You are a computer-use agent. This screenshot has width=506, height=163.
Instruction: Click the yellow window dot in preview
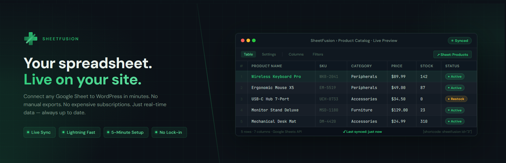[x=248, y=40]
